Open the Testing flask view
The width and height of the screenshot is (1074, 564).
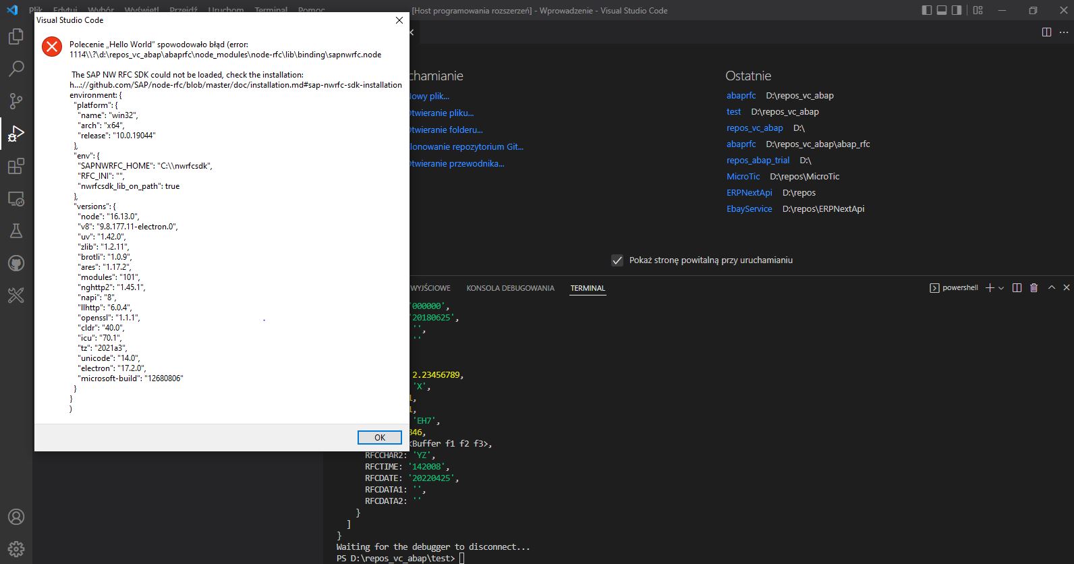click(x=16, y=231)
